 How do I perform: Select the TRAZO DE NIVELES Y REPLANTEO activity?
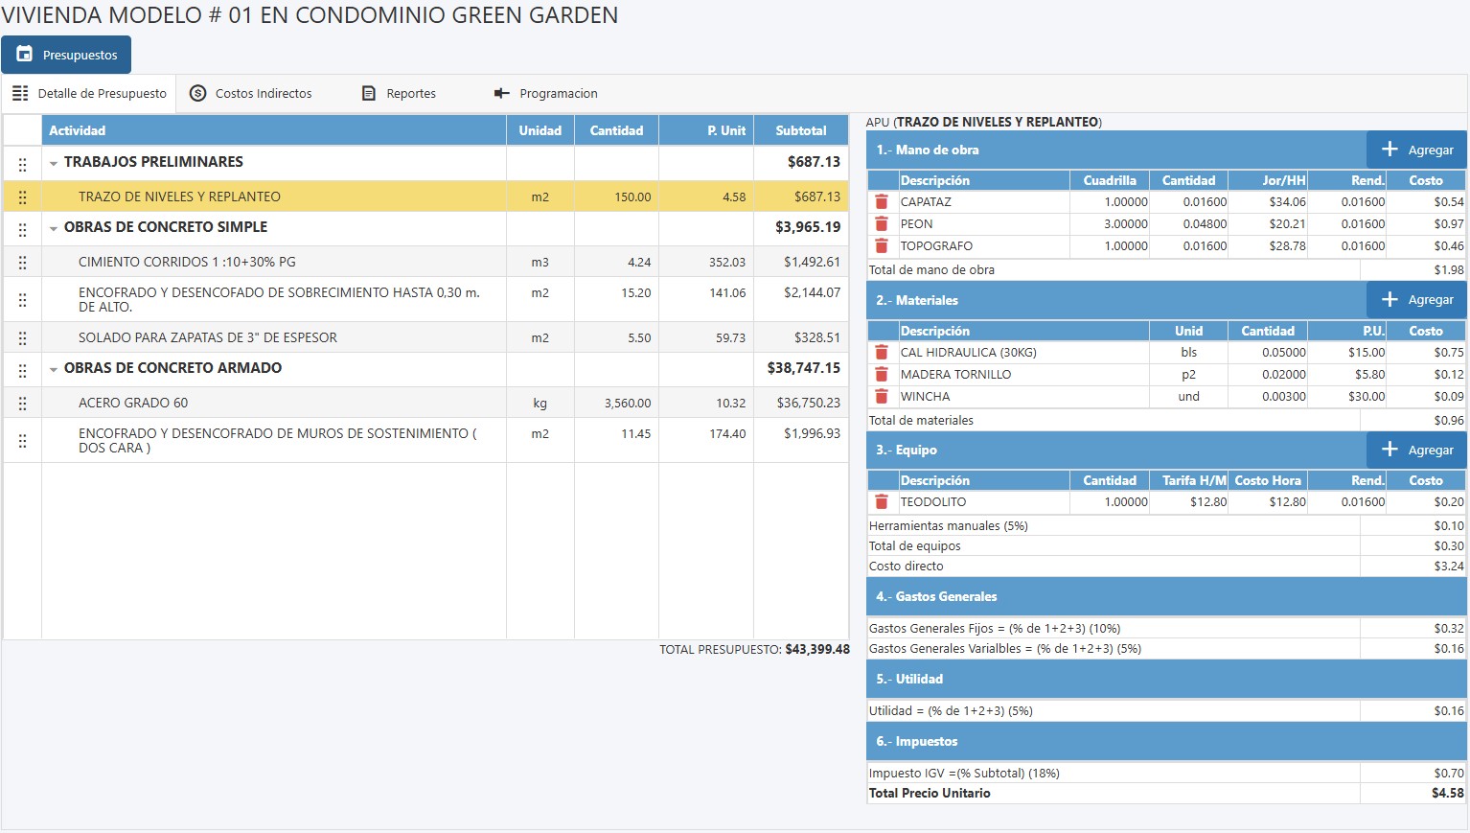coord(179,197)
